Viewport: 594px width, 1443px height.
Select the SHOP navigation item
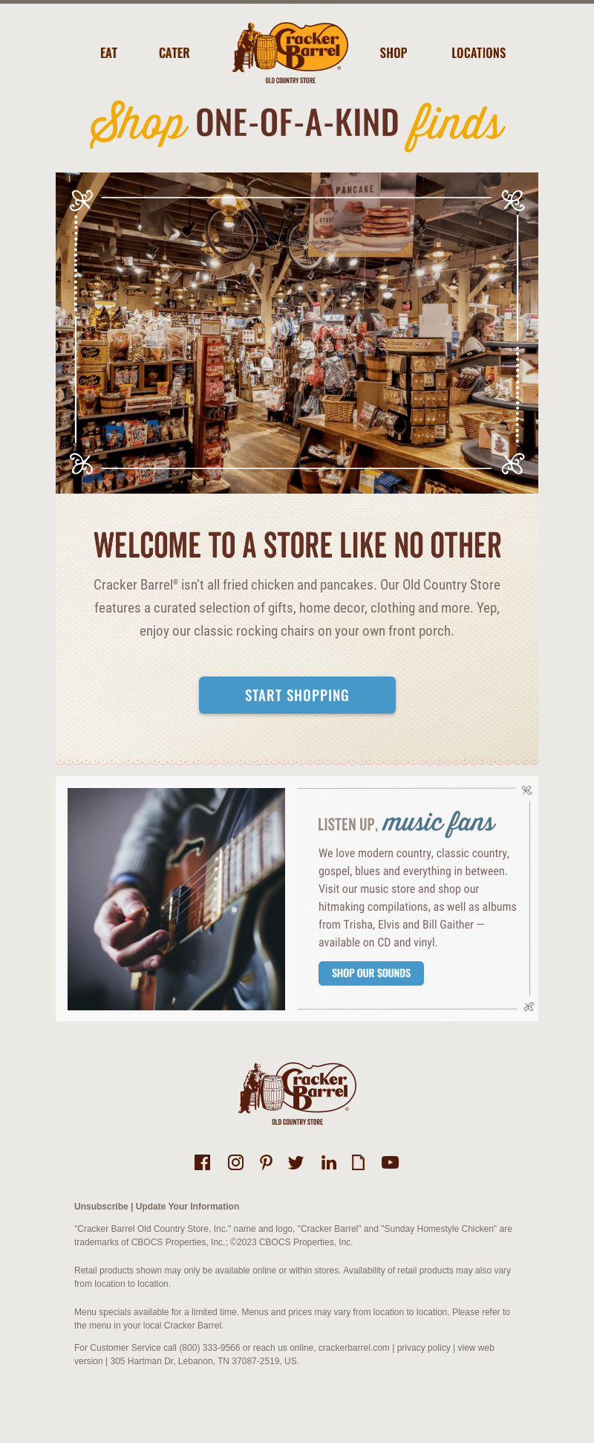[394, 53]
